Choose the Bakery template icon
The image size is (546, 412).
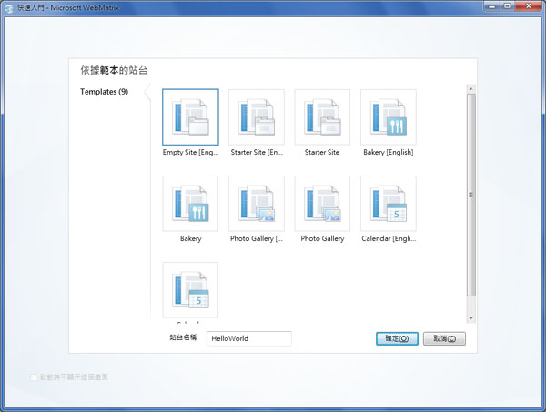click(190, 204)
